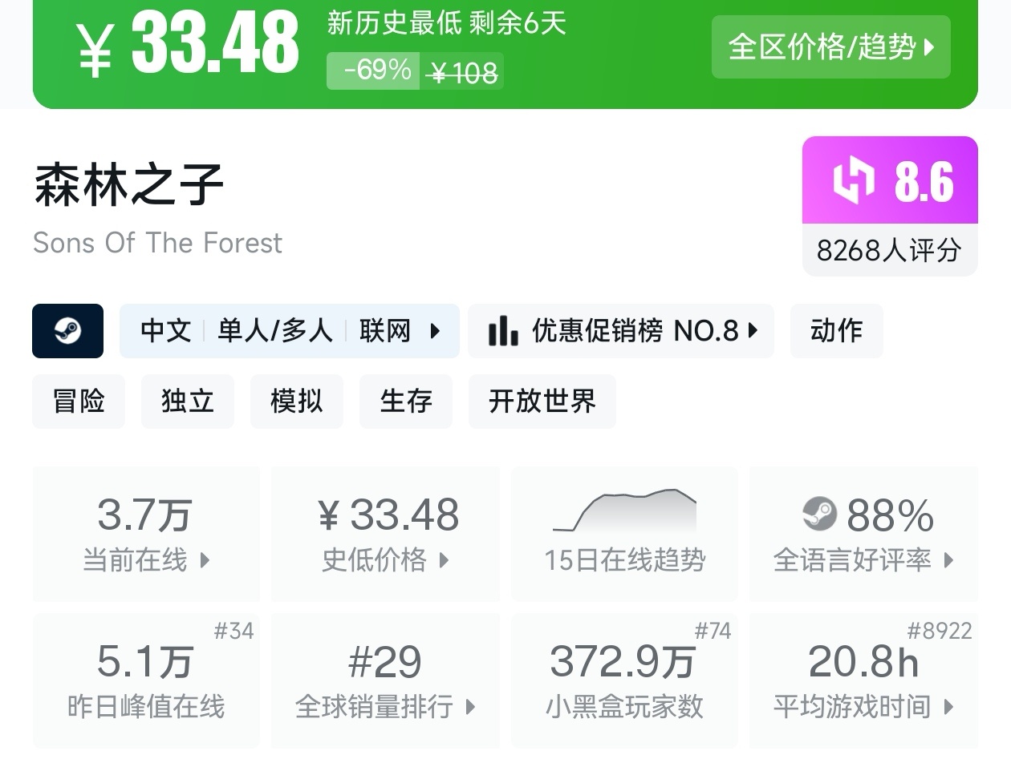
Task: Click the ¥ symbol in green price banner
Action: tap(95, 48)
